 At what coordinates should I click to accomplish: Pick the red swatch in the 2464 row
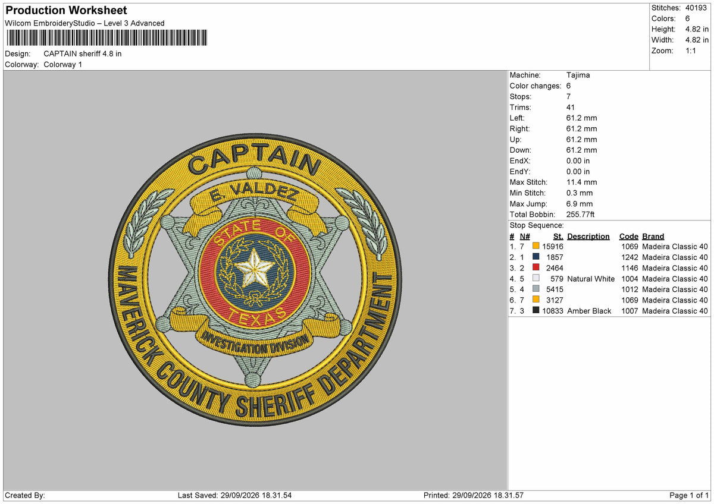(536, 267)
